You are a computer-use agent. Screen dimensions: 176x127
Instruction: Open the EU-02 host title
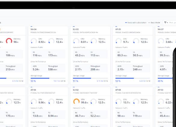(x=76, y=90)
